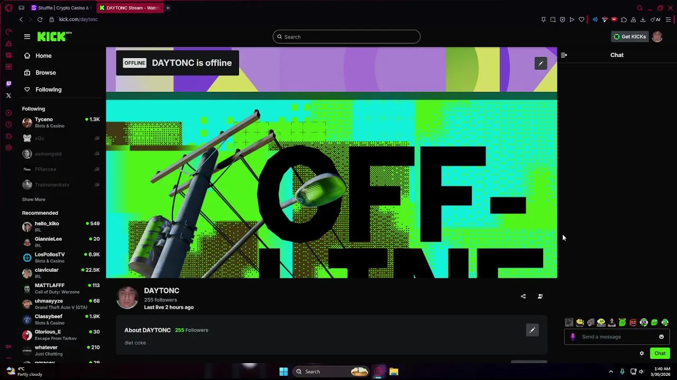677x380 pixels.
Task: Collapse the chat panel with arrow icon
Action: (x=564, y=55)
